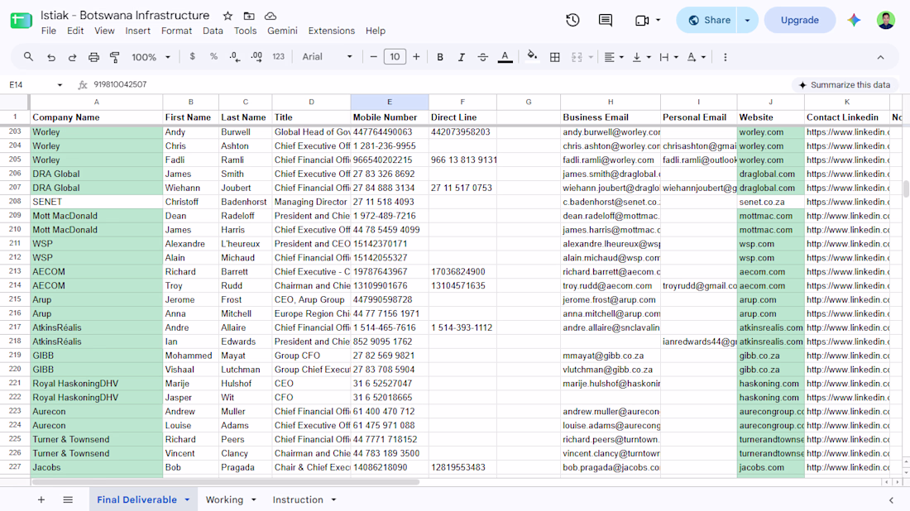The height and width of the screenshot is (511, 910).
Task: Collapse the menus with the chevron
Action: 880,57
